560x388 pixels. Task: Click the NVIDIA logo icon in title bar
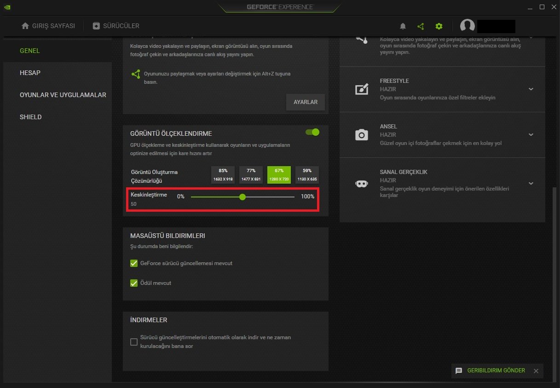[x=8, y=7]
